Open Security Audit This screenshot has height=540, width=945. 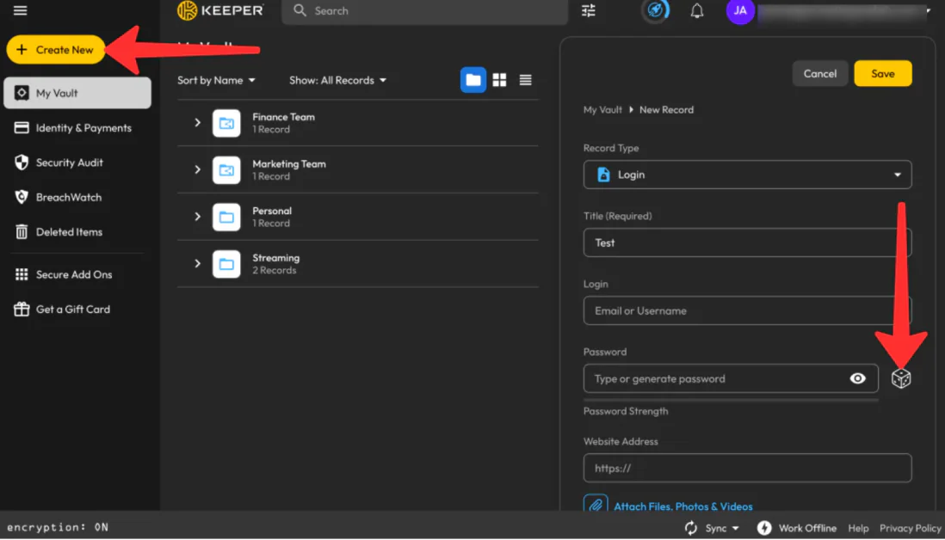pyautogui.click(x=59, y=163)
